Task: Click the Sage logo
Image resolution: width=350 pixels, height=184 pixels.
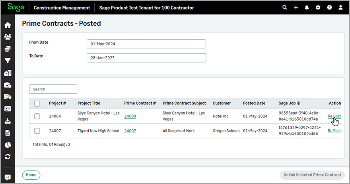Action: click(x=16, y=8)
